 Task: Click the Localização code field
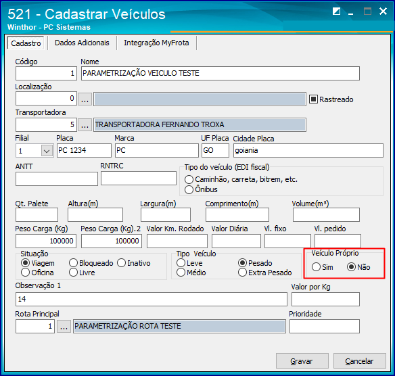(x=46, y=99)
